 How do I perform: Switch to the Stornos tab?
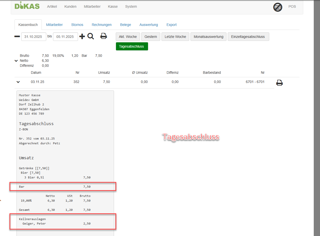click(x=77, y=25)
